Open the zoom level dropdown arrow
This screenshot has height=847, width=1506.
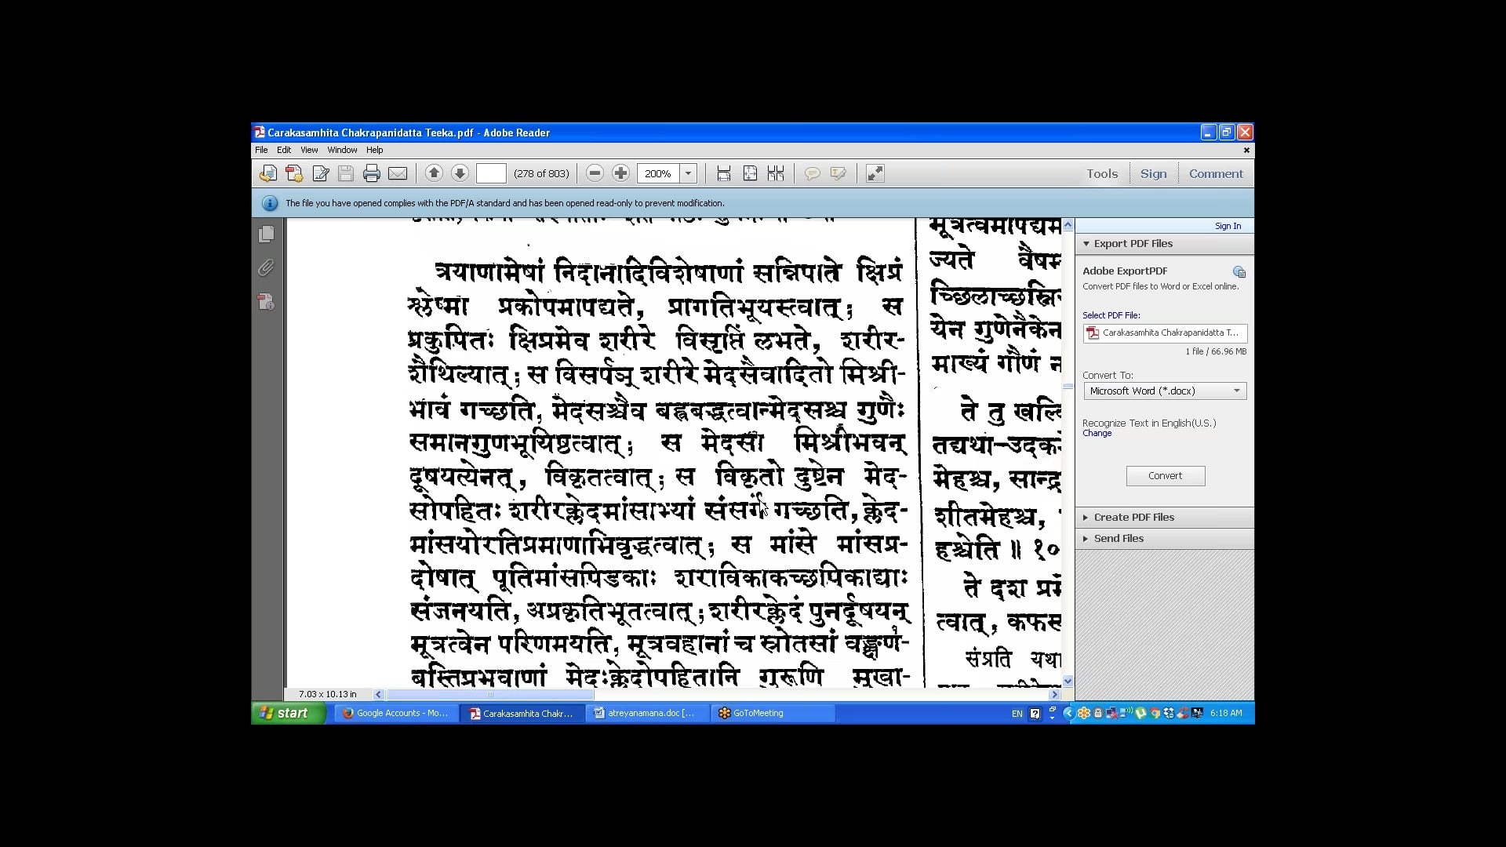point(688,173)
